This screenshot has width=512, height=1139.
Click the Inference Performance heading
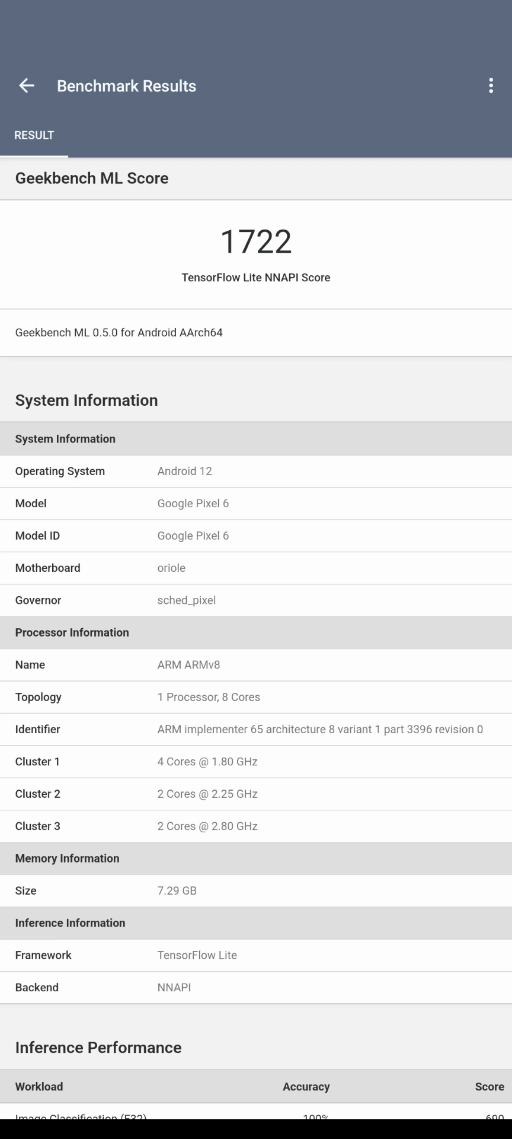[98, 1048]
